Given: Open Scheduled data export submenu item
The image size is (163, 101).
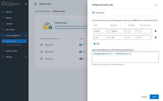Looking at the screenshot, I should (14, 45).
